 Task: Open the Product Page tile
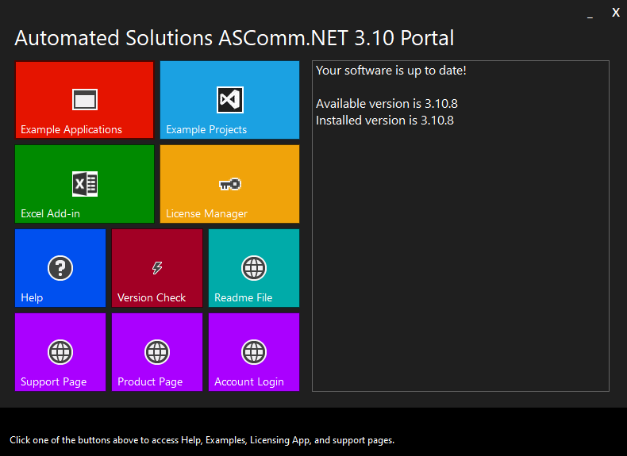click(x=157, y=352)
